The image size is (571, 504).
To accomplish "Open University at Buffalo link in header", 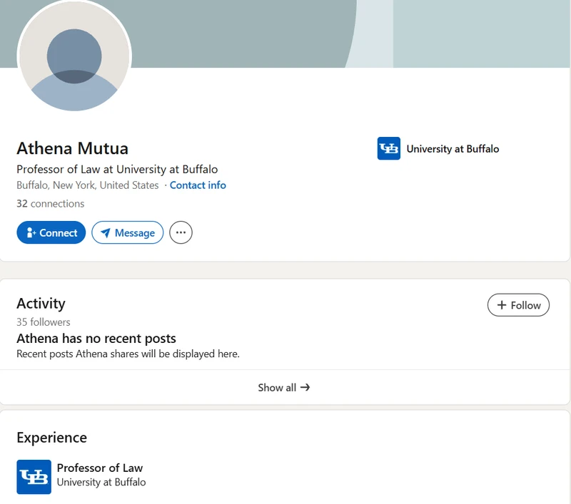I will pos(453,149).
